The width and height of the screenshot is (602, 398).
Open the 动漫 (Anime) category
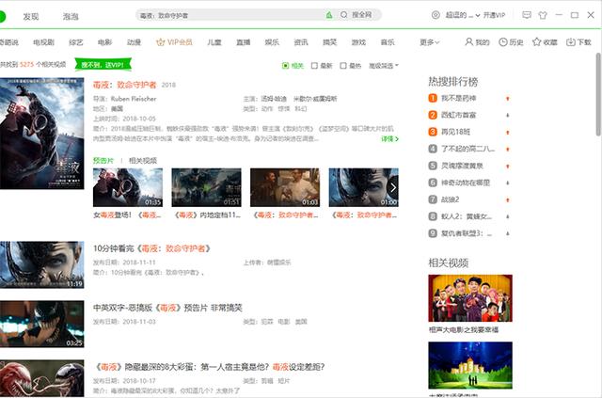click(x=134, y=42)
